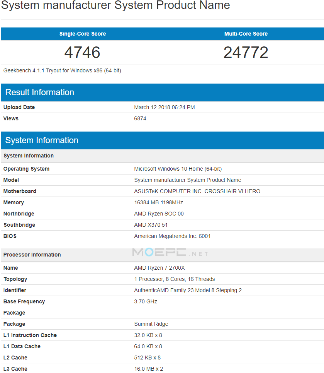Select the 'BIOS' label
The width and height of the screenshot is (324, 373).
click(10, 236)
